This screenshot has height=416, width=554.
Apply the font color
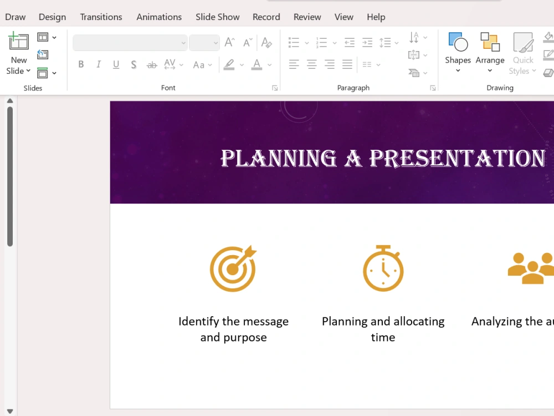tap(257, 64)
